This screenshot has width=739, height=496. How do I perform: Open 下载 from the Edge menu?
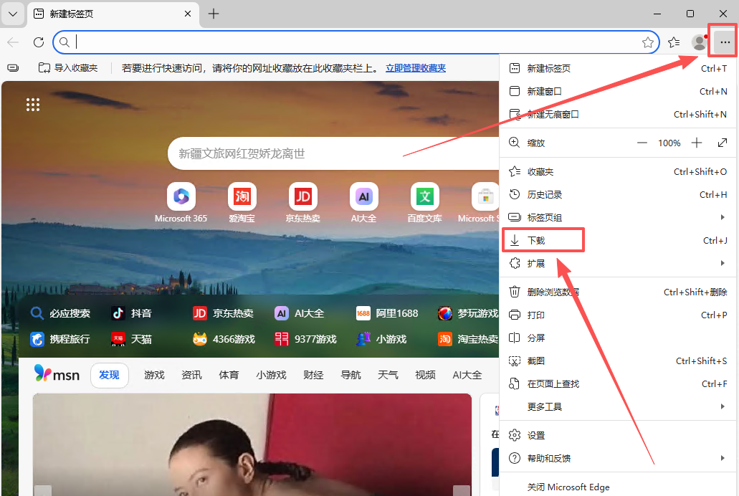(x=543, y=240)
